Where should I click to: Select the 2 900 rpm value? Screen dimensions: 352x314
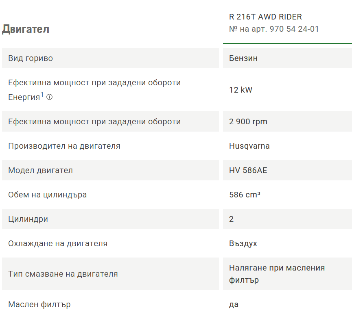pos(248,122)
